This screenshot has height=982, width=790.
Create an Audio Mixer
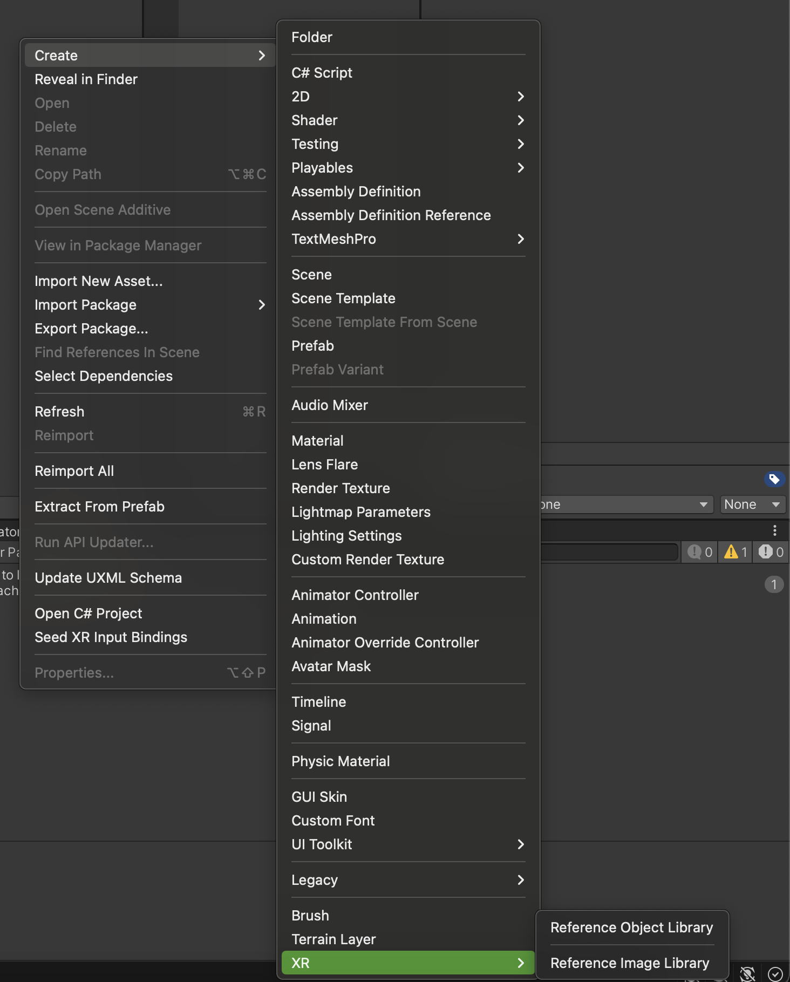408,405
